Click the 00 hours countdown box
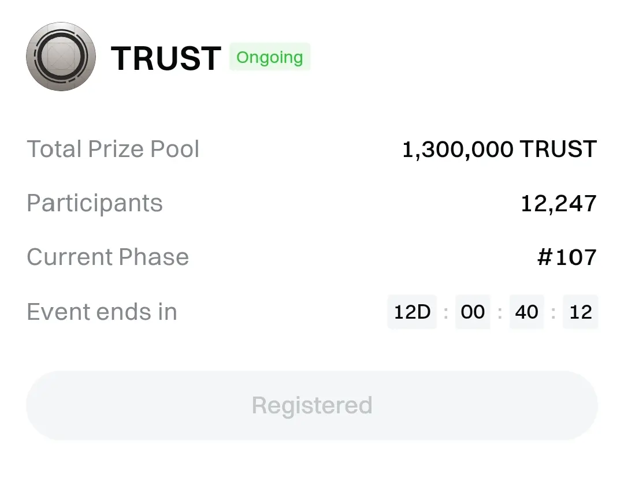The height and width of the screenshot is (478, 624). pyautogui.click(x=473, y=312)
